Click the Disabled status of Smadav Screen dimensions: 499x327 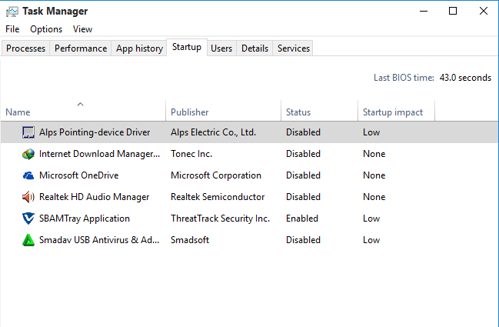pos(303,240)
